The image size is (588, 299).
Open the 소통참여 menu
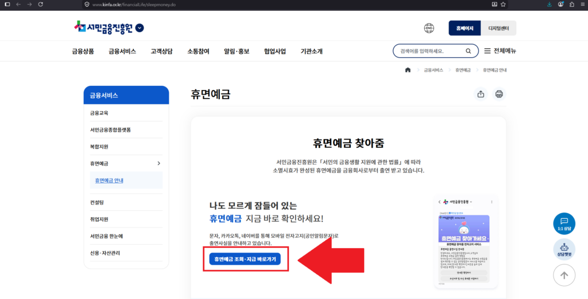pos(198,52)
